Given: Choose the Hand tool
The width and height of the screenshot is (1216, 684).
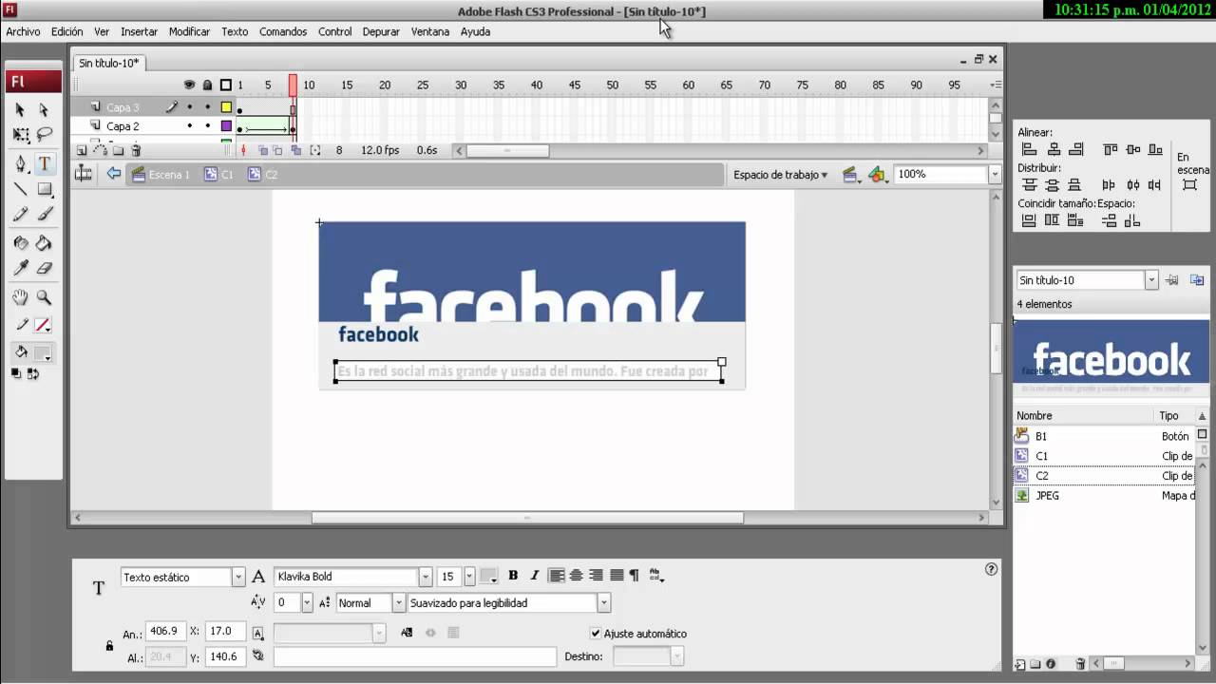Looking at the screenshot, I should [20, 297].
